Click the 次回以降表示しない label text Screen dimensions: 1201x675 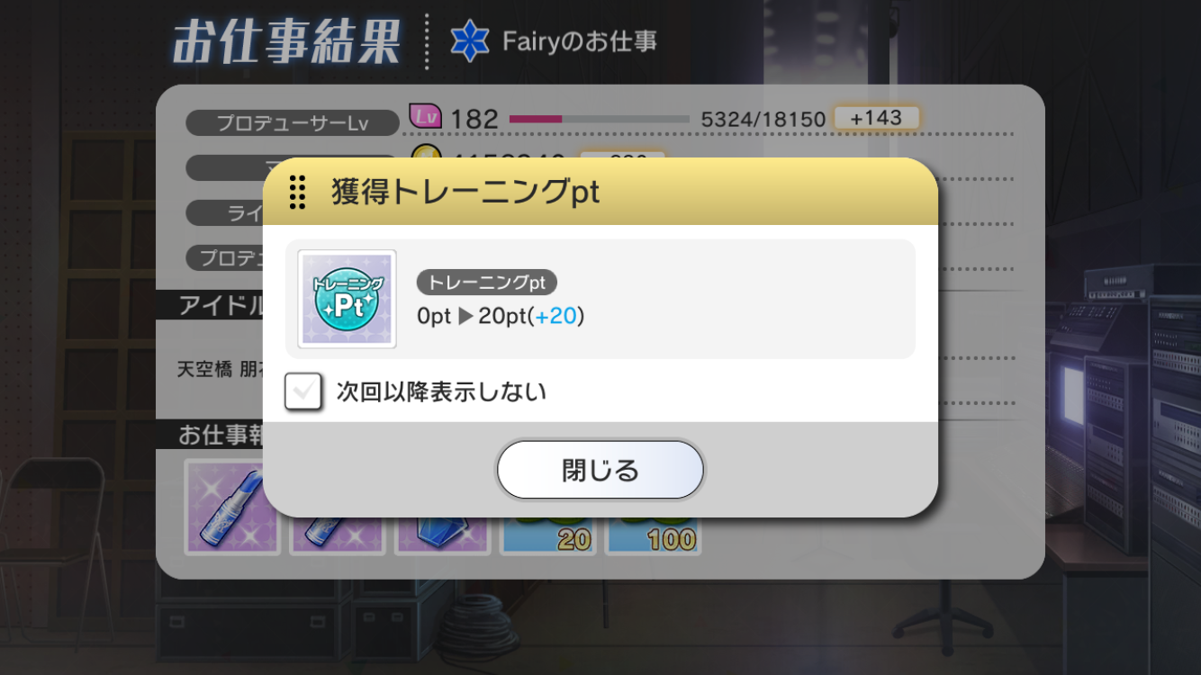pos(441,391)
